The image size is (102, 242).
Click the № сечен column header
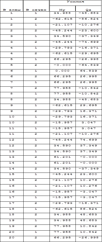tap(36, 10)
